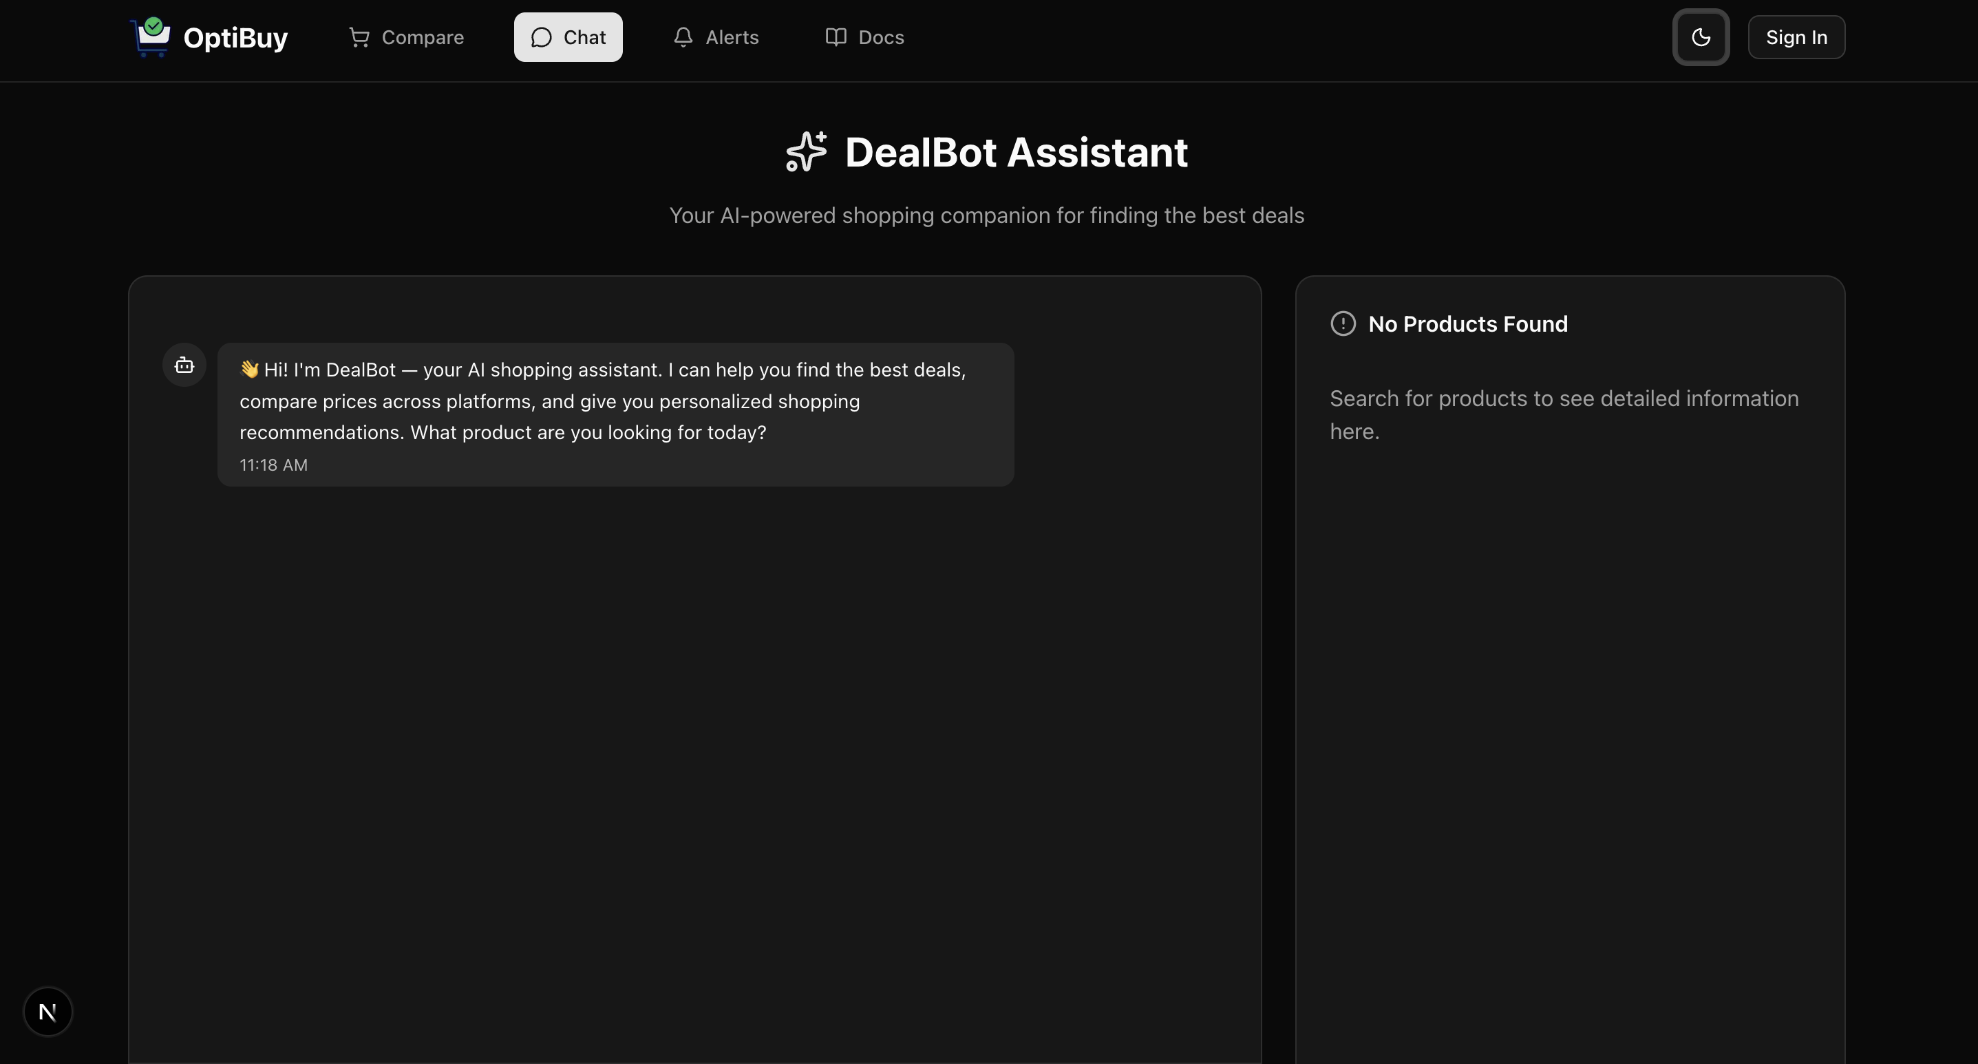Click the No Products Found alert icon

click(x=1343, y=324)
